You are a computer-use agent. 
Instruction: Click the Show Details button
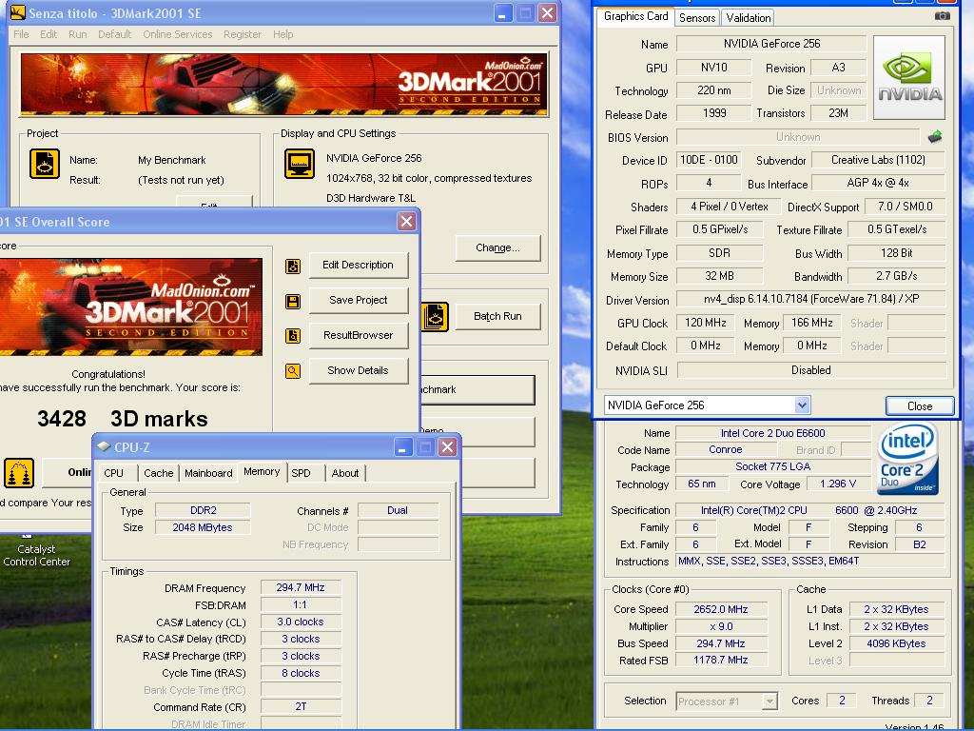[359, 370]
